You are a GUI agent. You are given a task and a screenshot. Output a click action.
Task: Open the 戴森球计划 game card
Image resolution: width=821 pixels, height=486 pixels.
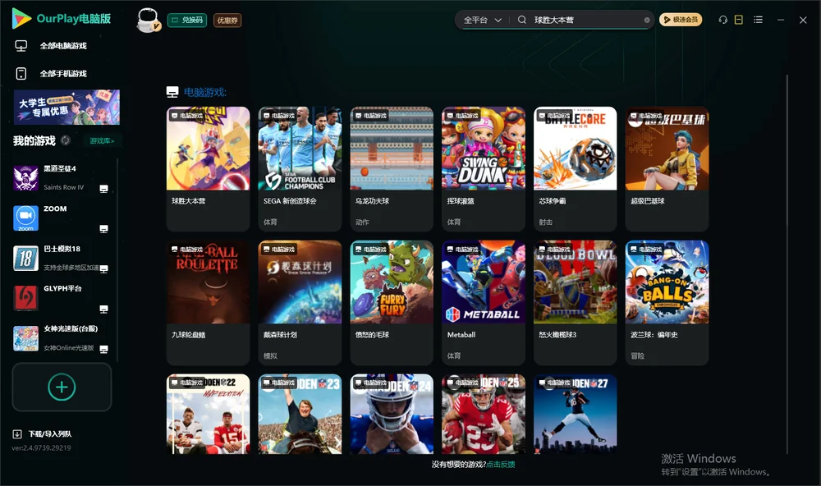click(x=300, y=303)
